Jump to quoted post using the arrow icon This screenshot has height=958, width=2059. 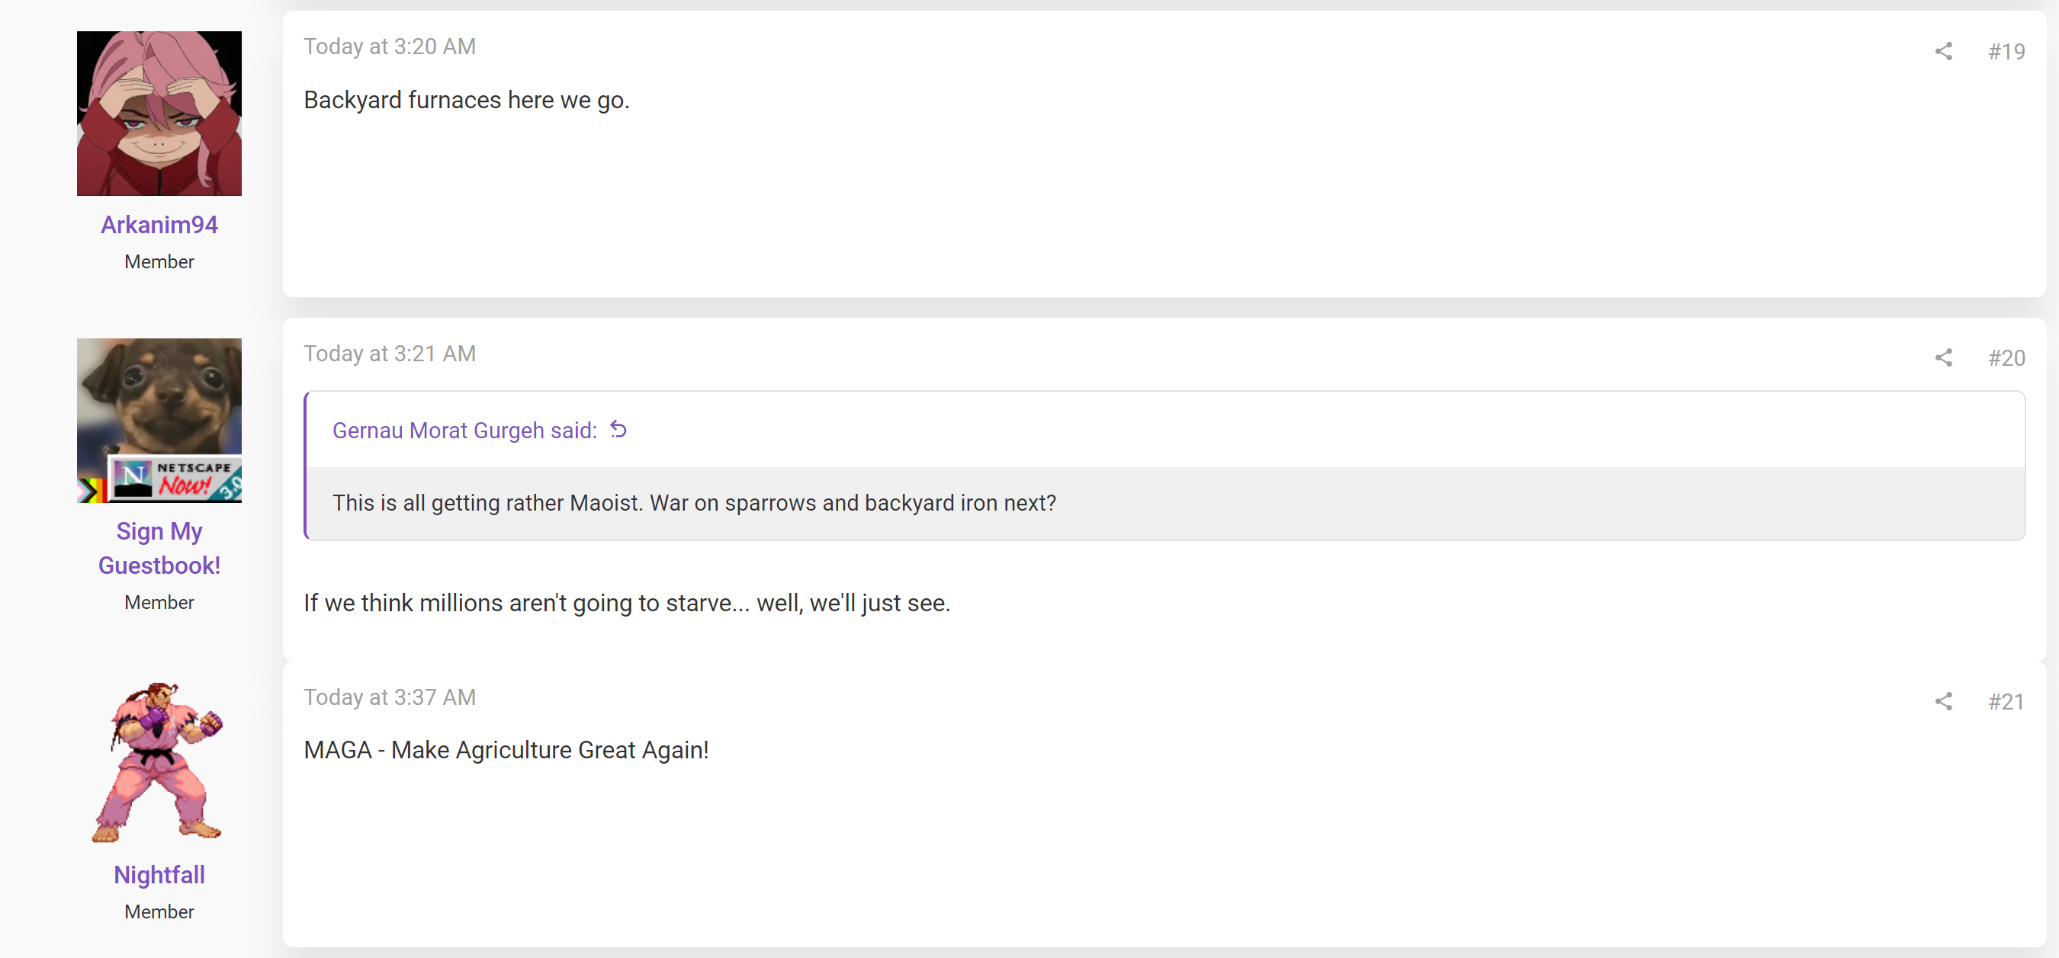pos(618,430)
